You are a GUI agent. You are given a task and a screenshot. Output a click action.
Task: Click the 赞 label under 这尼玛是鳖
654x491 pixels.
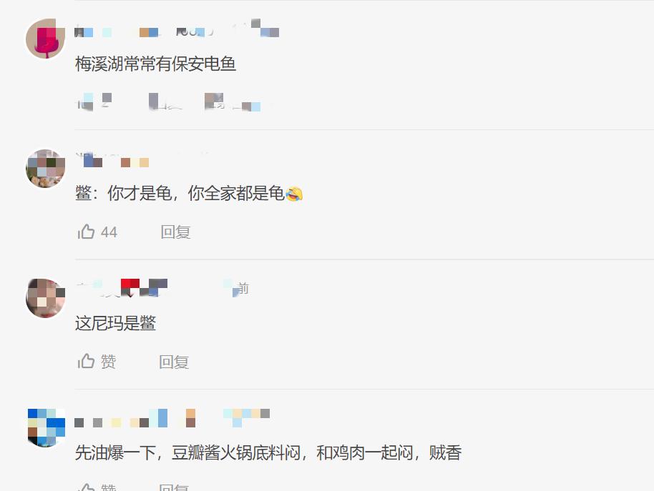[108, 362]
